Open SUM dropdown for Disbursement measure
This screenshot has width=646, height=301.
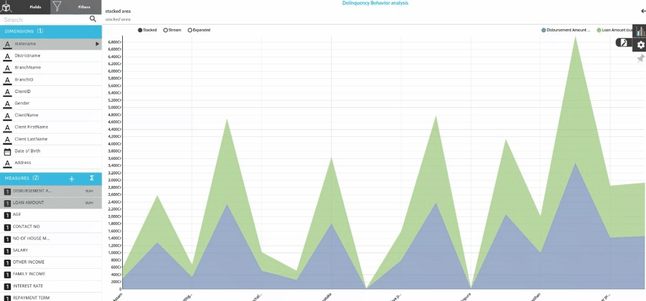click(x=89, y=191)
